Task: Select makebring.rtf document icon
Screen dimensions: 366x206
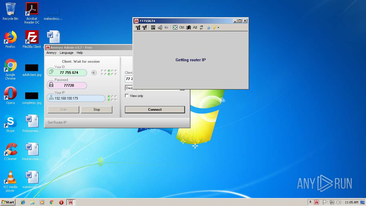Action: click(32, 180)
